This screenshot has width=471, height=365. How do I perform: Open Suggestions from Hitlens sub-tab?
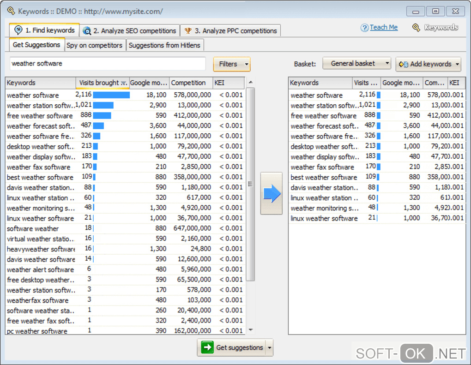(x=164, y=45)
